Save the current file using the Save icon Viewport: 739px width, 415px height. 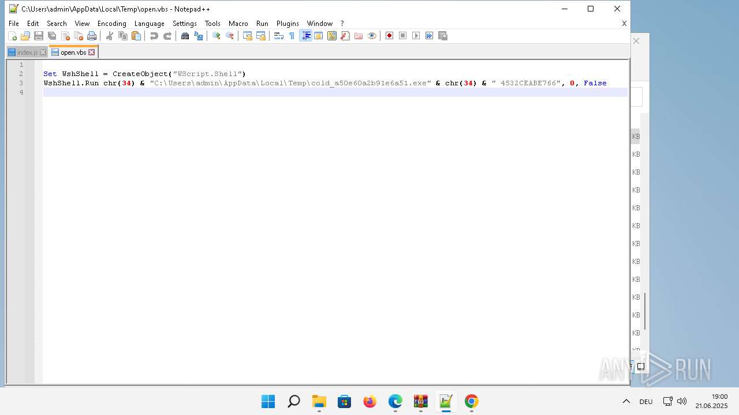[x=38, y=36]
